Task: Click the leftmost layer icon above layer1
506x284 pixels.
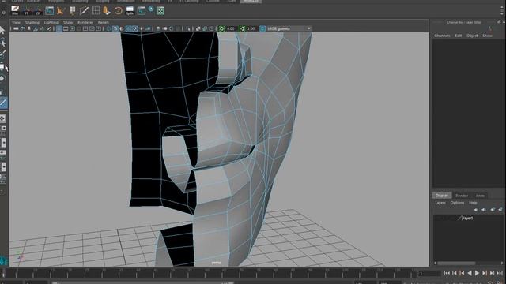Action: coord(476,210)
